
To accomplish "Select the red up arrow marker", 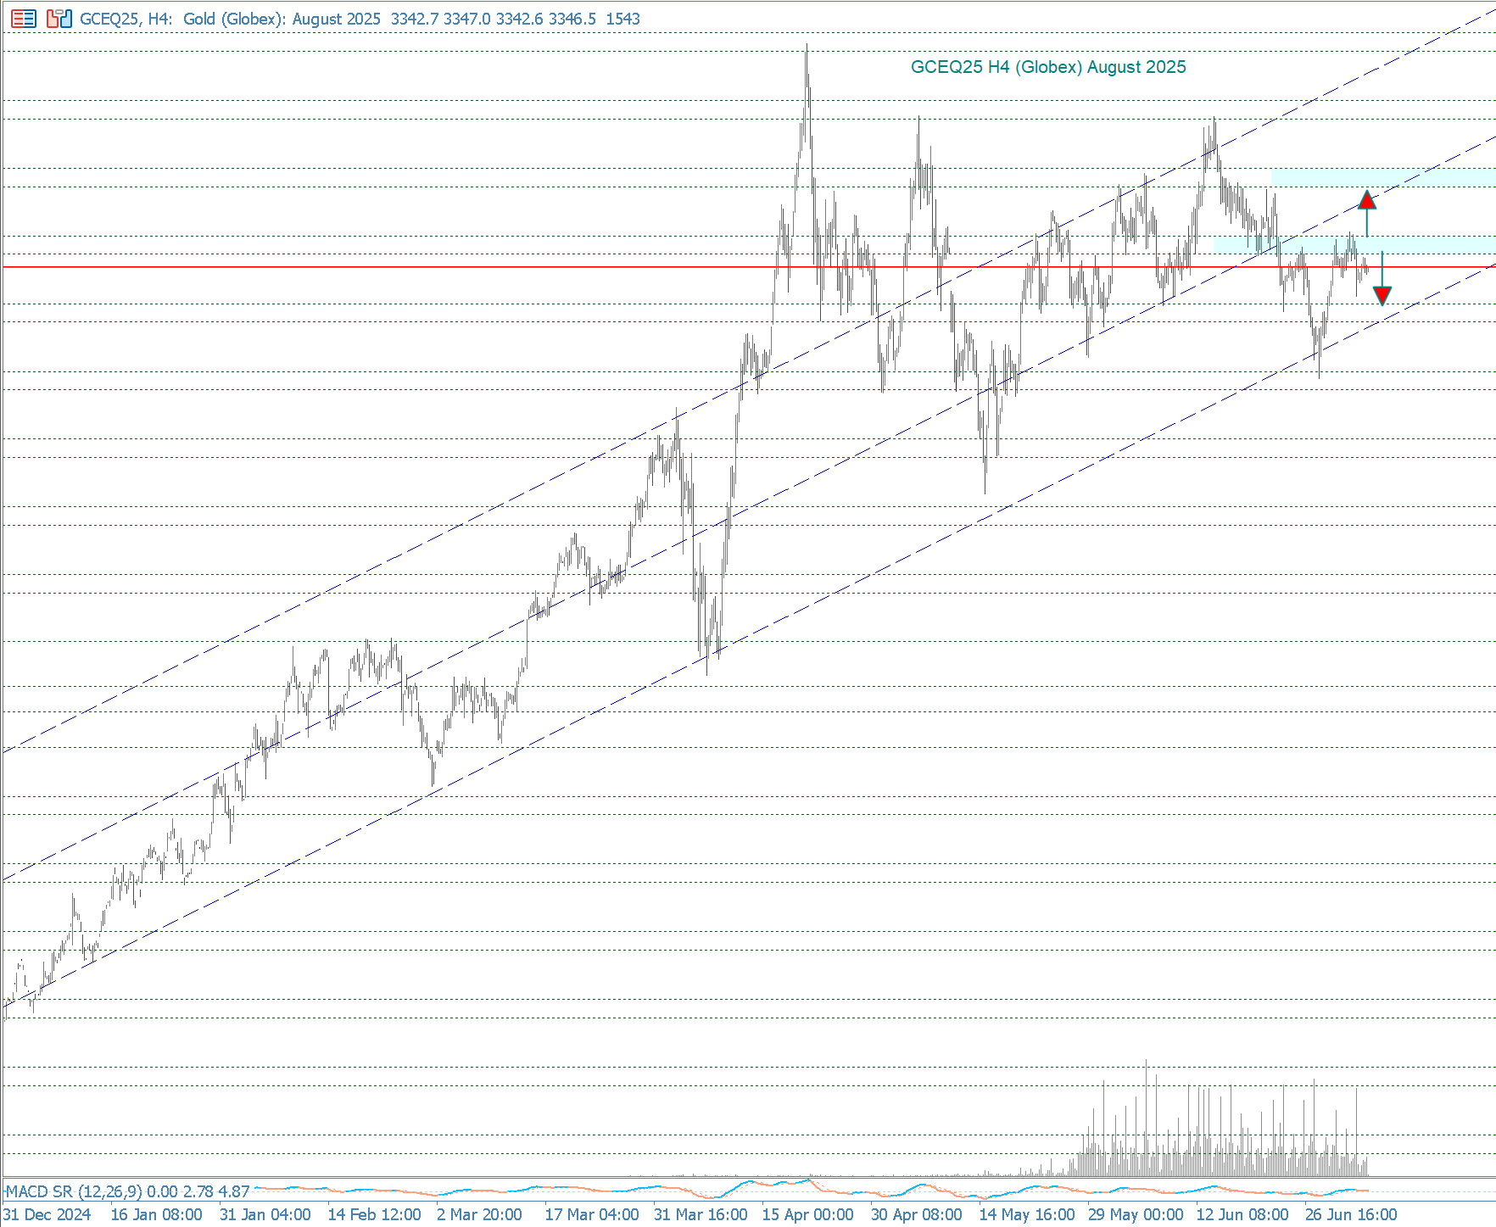I will pos(1366,200).
